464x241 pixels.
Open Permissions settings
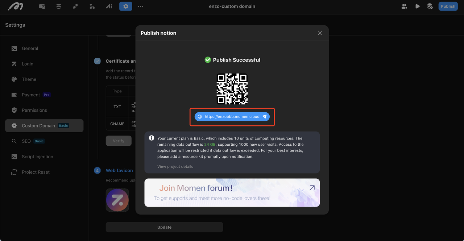point(44,110)
